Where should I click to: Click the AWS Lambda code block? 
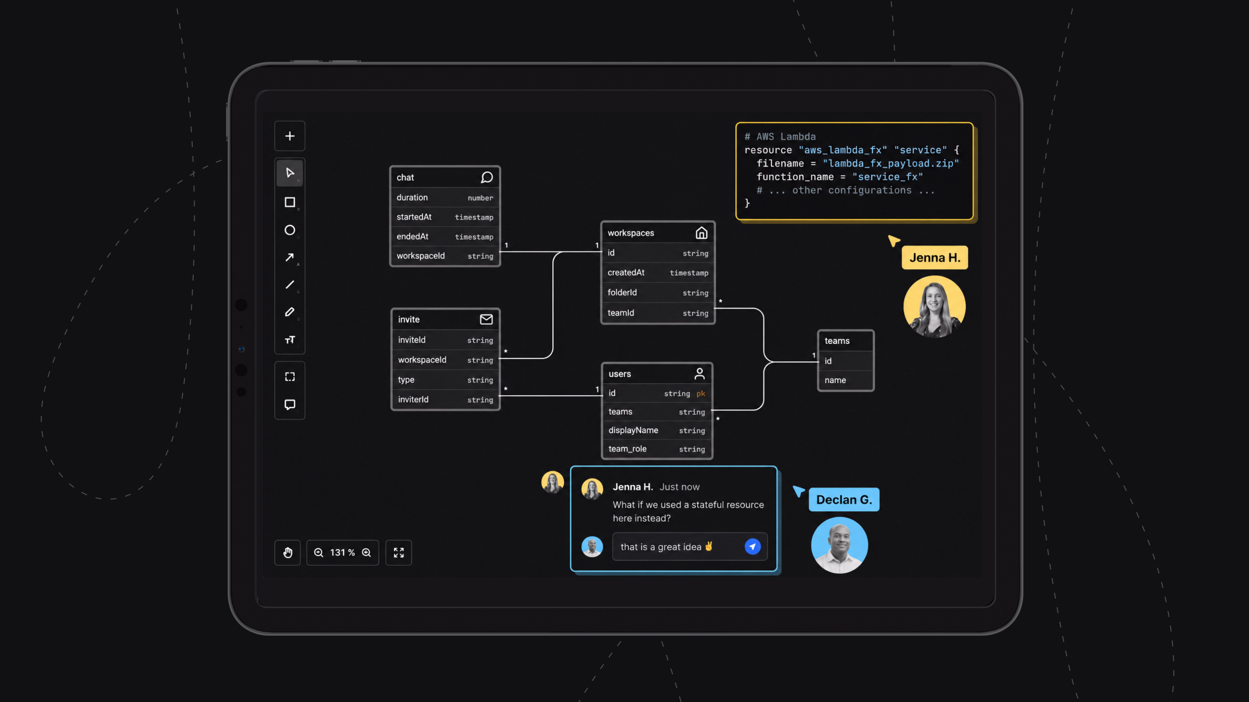click(x=854, y=171)
